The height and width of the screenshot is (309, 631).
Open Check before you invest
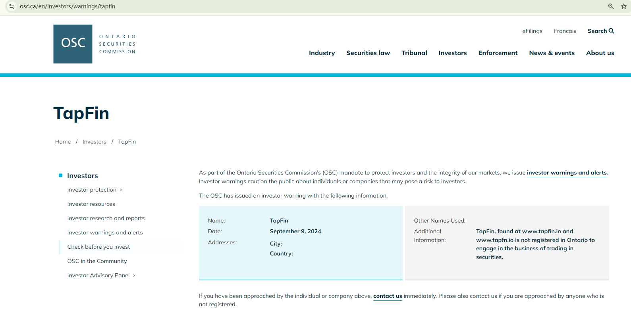(98, 247)
